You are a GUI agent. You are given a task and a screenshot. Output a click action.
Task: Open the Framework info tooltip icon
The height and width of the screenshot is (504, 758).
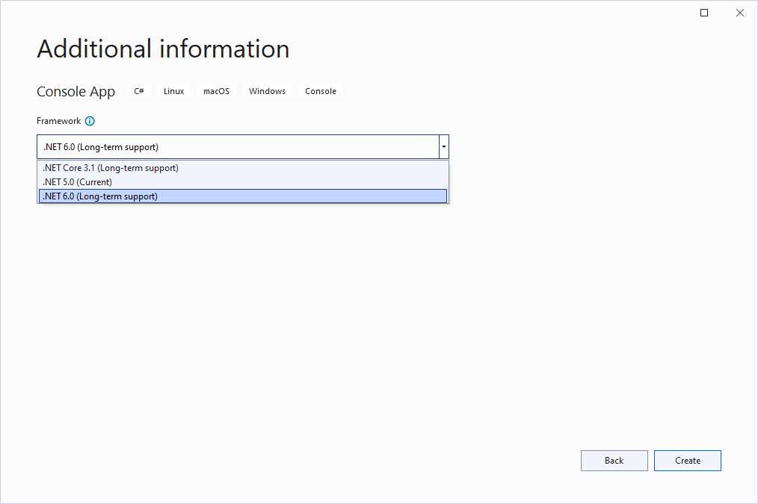[89, 120]
